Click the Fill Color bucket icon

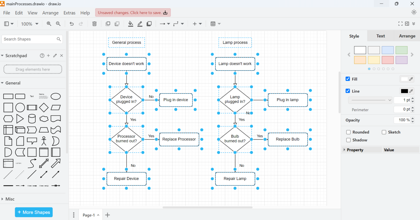click(x=131, y=24)
